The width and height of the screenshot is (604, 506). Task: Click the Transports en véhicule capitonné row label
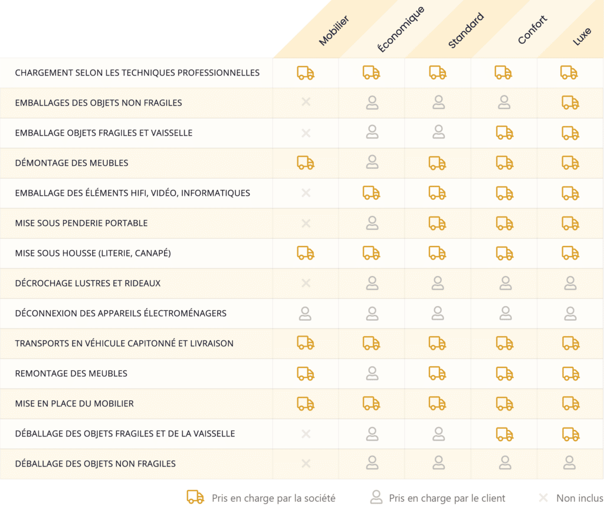[124, 343]
